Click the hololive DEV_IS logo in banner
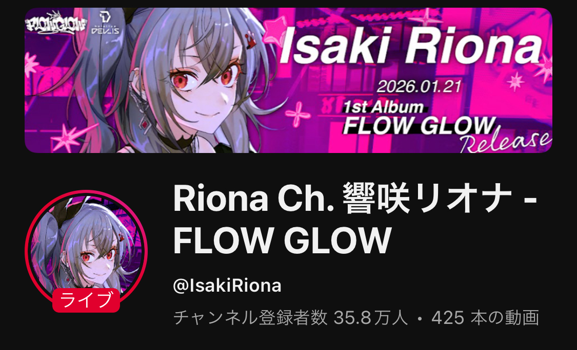This screenshot has width=577, height=350. (x=105, y=23)
